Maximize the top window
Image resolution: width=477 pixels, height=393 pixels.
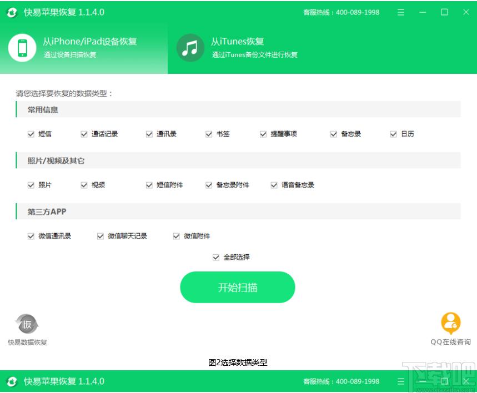(x=444, y=12)
